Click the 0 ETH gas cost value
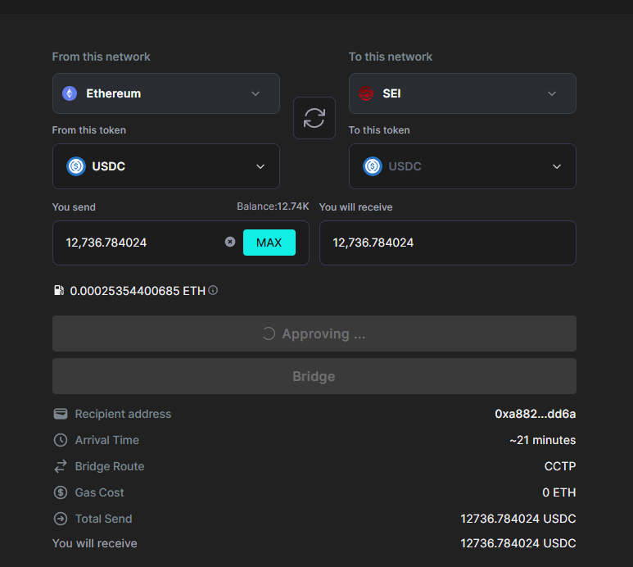The image size is (633, 567). 559,492
